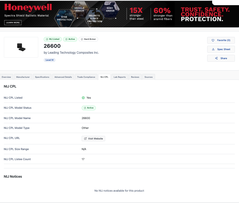Click the NIJ Notices heading
239x203 pixels.
click(13, 176)
